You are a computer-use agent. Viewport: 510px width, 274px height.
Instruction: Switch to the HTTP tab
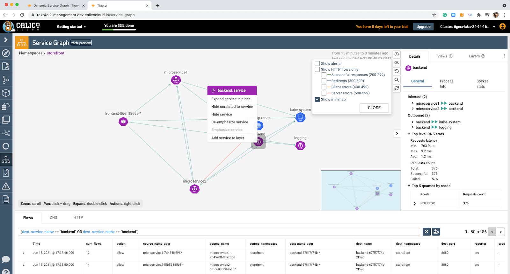pyautogui.click(x=78, y=218)
